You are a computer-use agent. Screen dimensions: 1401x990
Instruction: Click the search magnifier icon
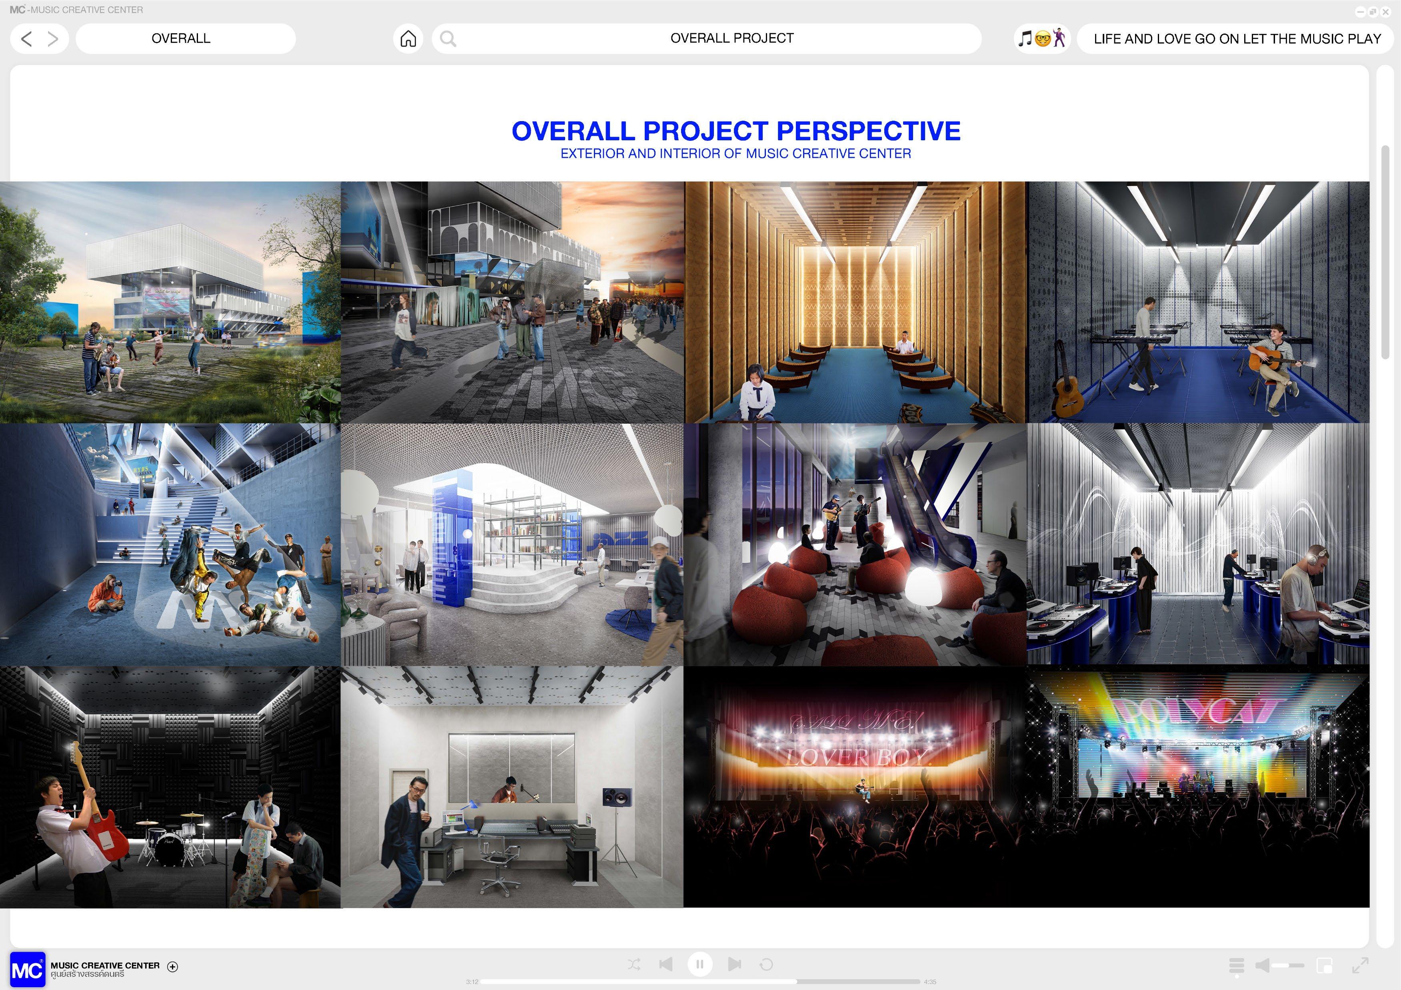tap(448, 39)
